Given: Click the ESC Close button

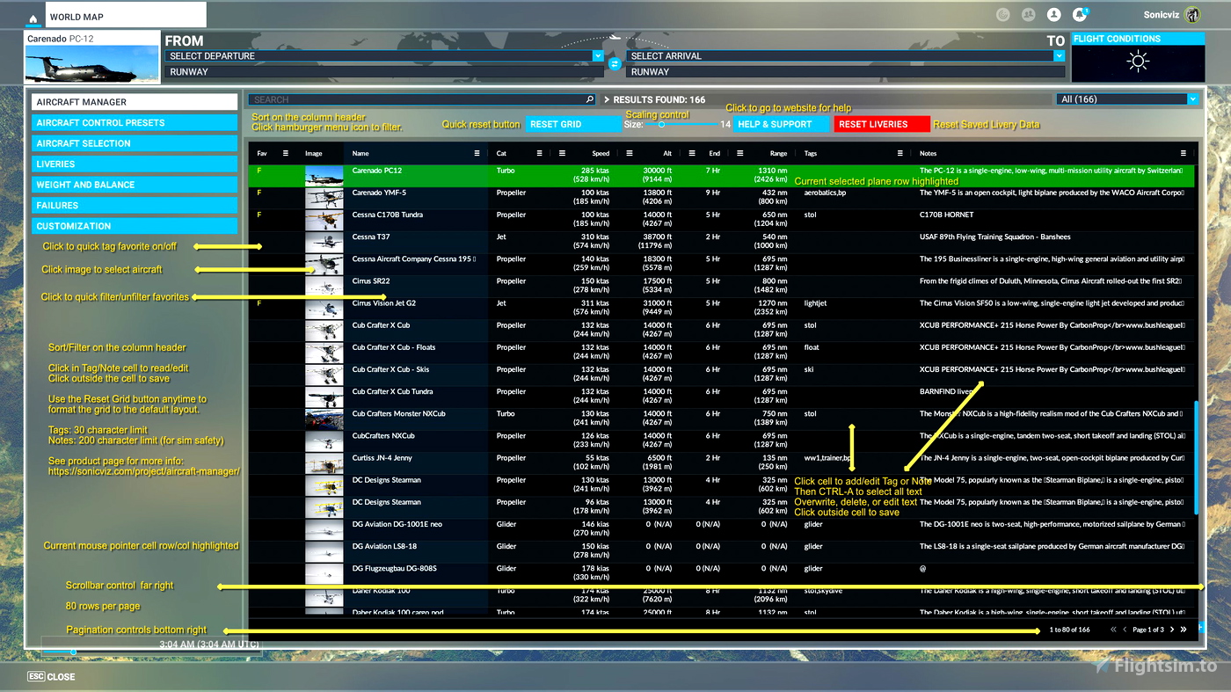Looking at the screenshot, I should coord(51,677).
